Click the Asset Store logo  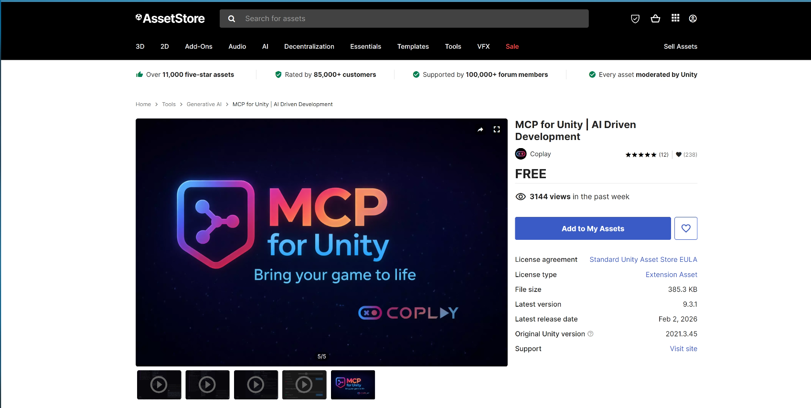click(x=170, y=19)
